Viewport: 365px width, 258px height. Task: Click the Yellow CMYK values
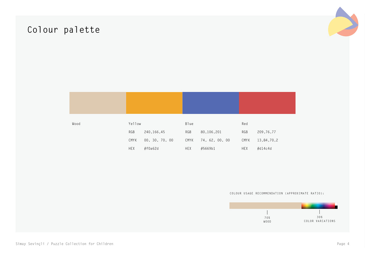pos(159,140)
